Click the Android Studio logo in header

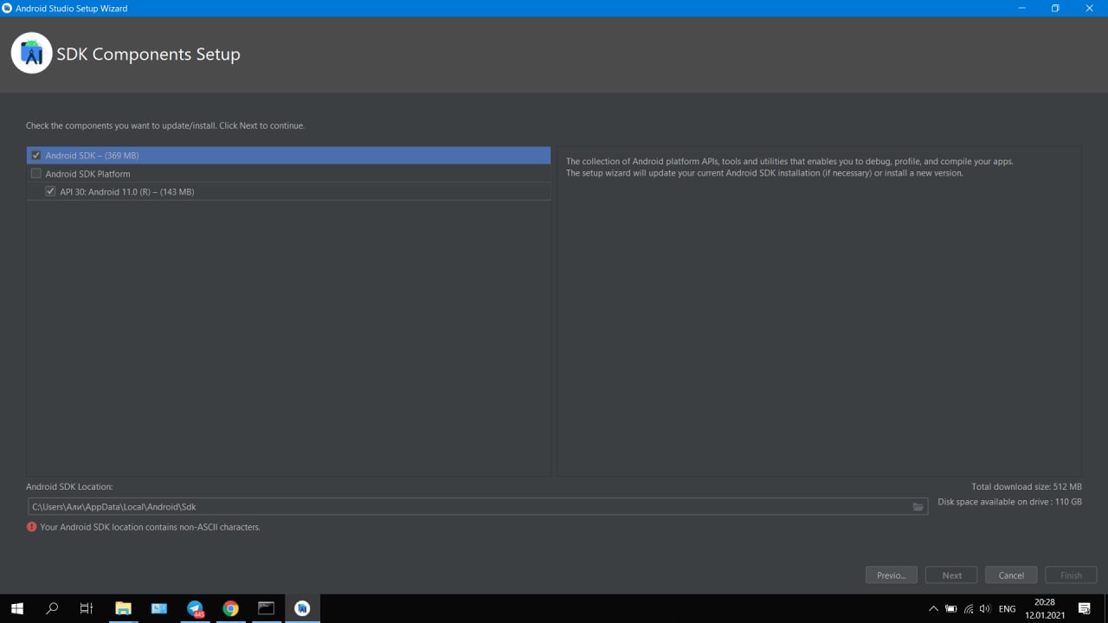[x=32, y=54]
